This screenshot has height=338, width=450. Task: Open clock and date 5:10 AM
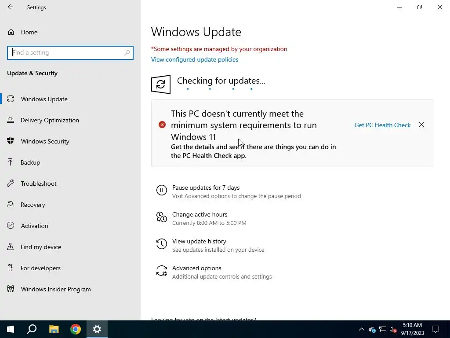pos(412,329)
